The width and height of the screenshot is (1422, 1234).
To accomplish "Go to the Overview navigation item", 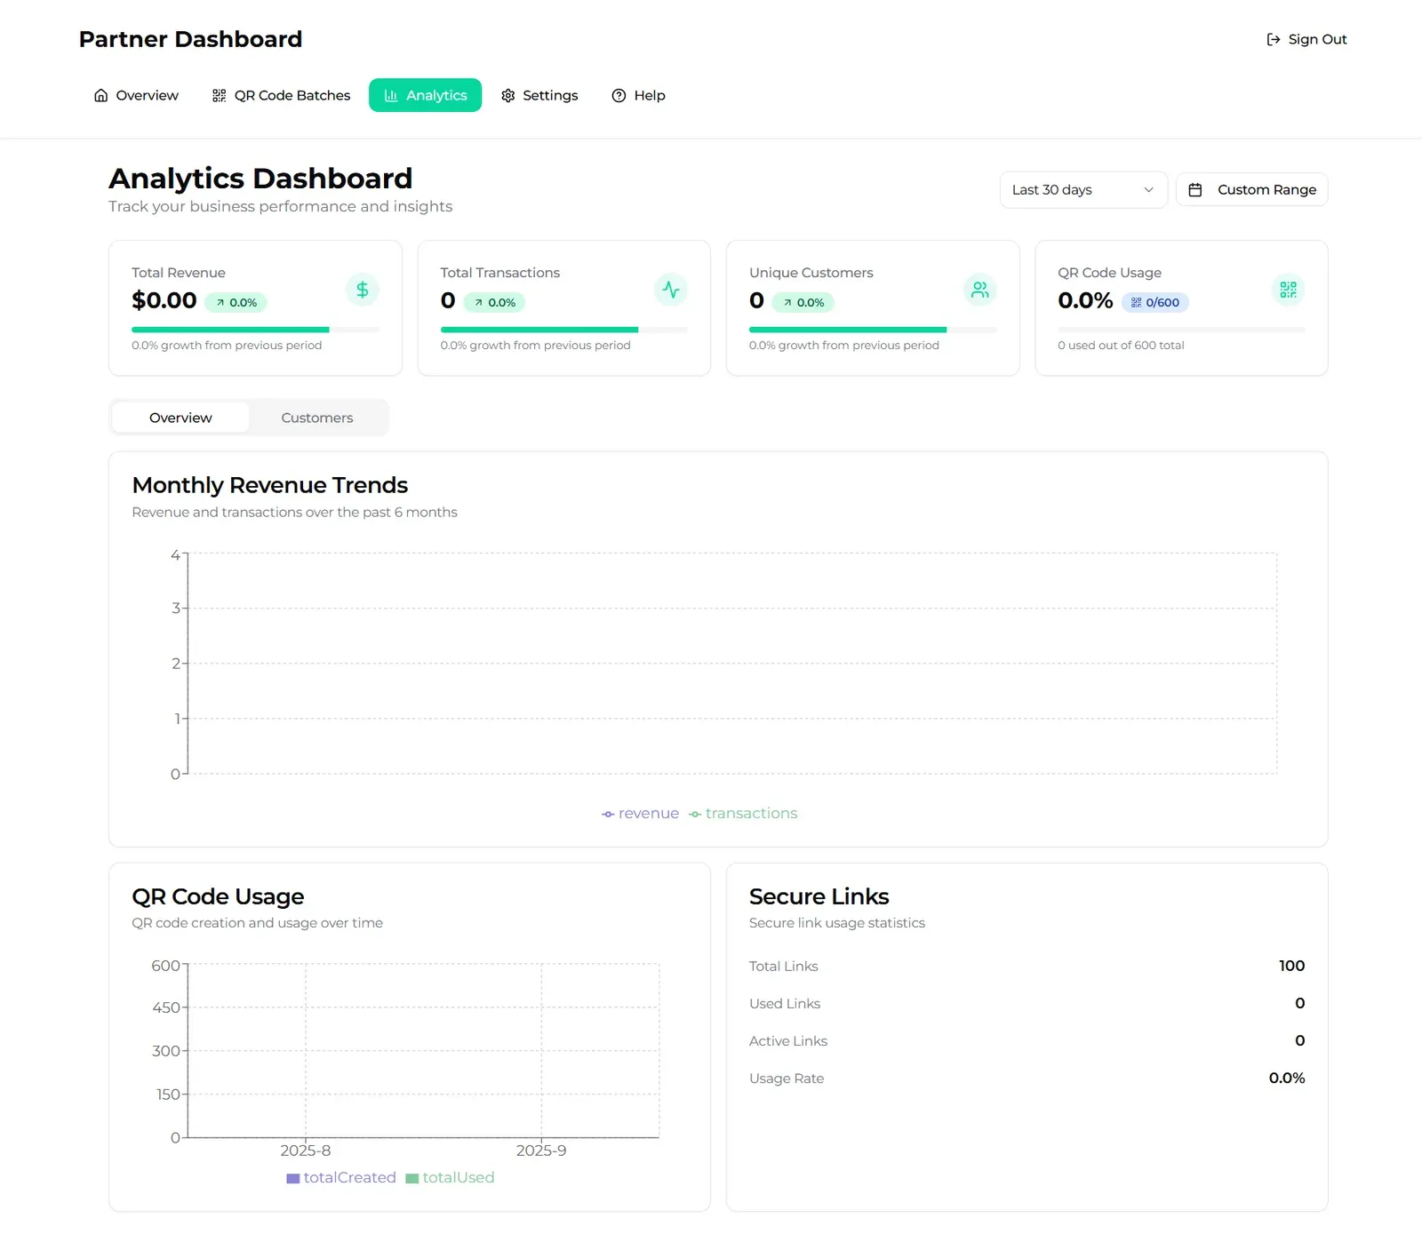I will coord(136,95).
